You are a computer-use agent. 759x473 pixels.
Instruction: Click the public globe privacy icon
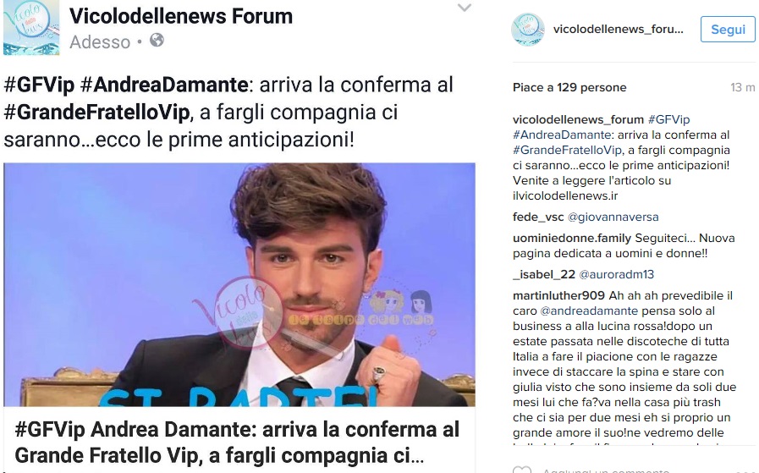pyautogui.click(x=157, y=40)
